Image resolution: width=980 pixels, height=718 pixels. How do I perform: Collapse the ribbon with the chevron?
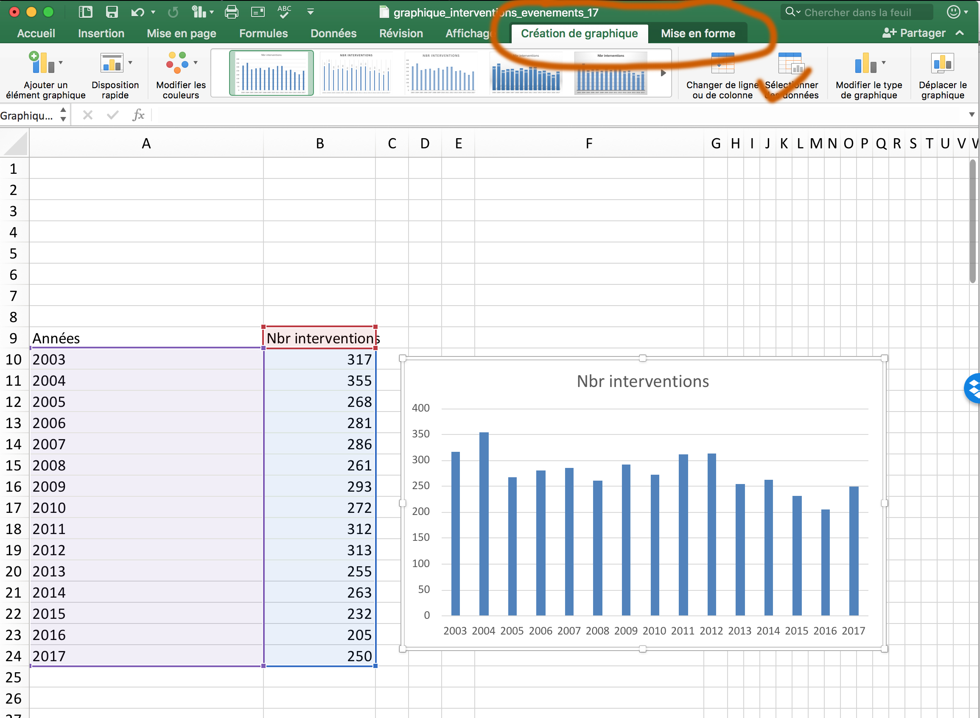pyautogui.click(x=960, y=33)
